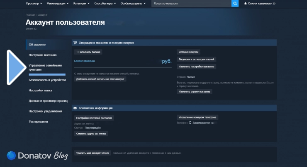Expand the Категории dropdown menu
The height and width of the screenshot is (167, 307).
point(81,3)
